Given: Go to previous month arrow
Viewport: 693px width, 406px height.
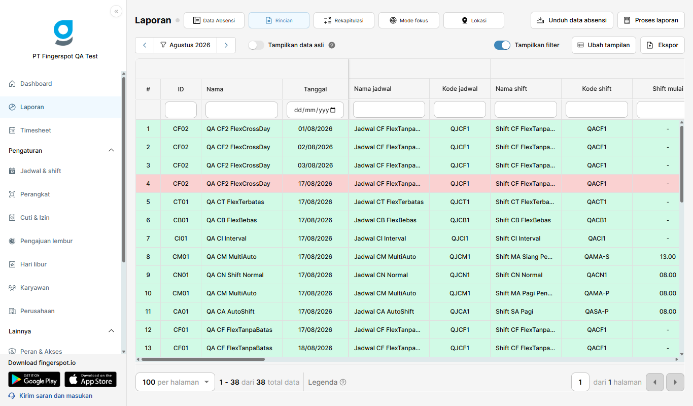Looking at the screenshot, I should pyautogui.click(x=145, y=45).
